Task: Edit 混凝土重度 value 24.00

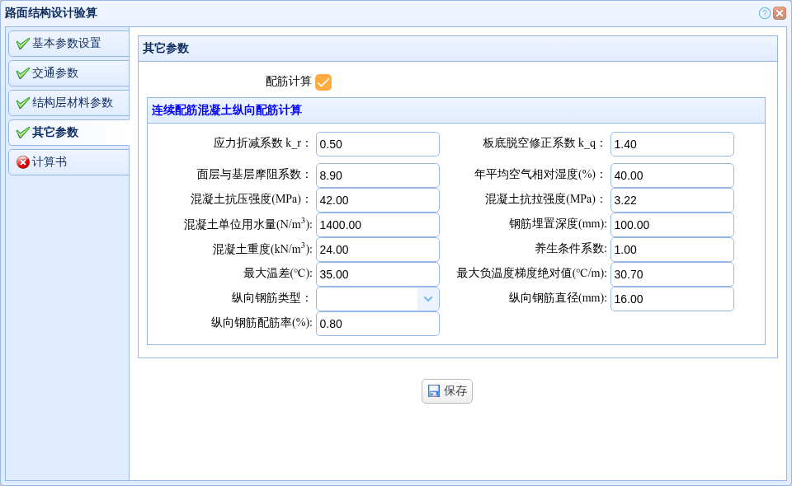Action: click(x=378, y=250)
